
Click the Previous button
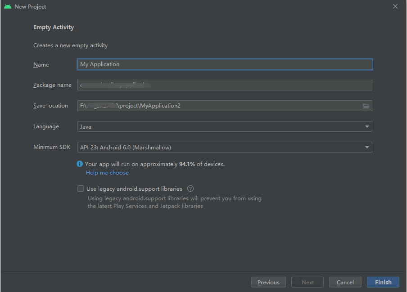268,282
